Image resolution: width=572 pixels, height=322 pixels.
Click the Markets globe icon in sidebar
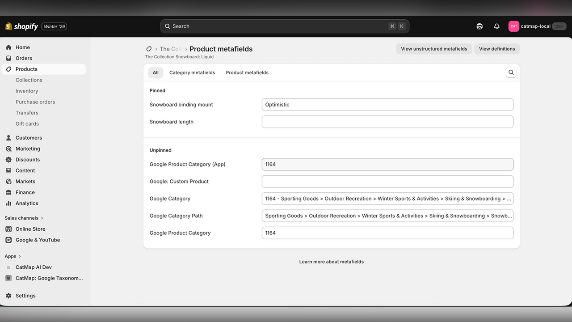(8, 182)
